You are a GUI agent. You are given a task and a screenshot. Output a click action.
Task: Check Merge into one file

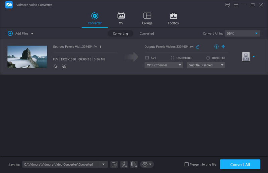(187, 164)
